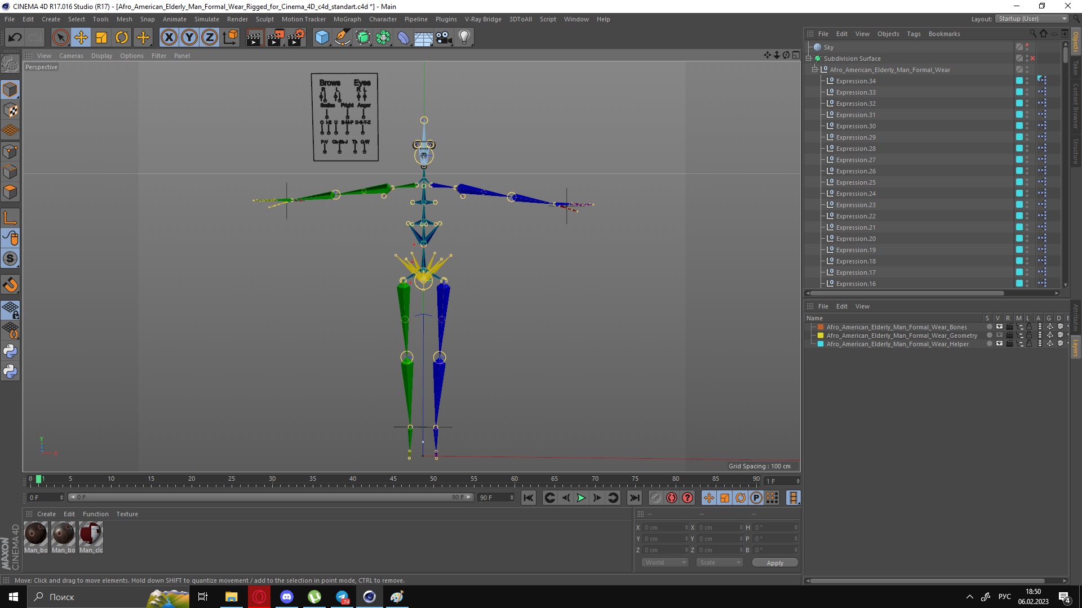Activate the Move tool in the top toolbar

click(x=81, y=38)
